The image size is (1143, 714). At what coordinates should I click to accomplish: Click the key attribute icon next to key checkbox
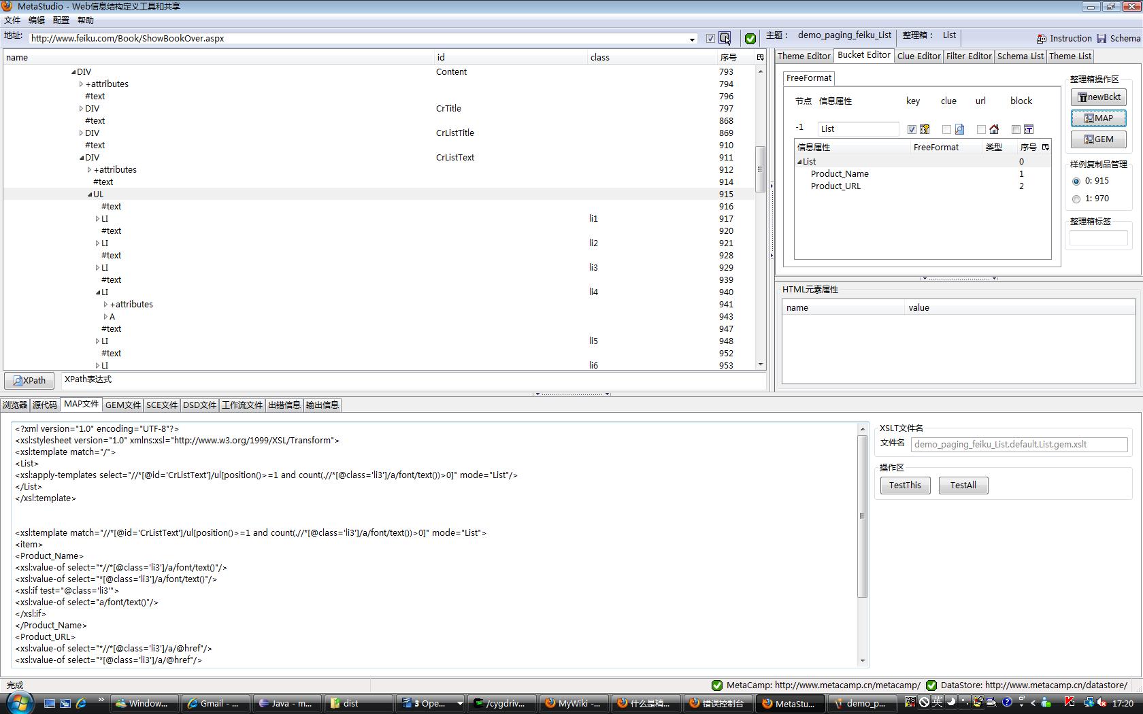925,129
